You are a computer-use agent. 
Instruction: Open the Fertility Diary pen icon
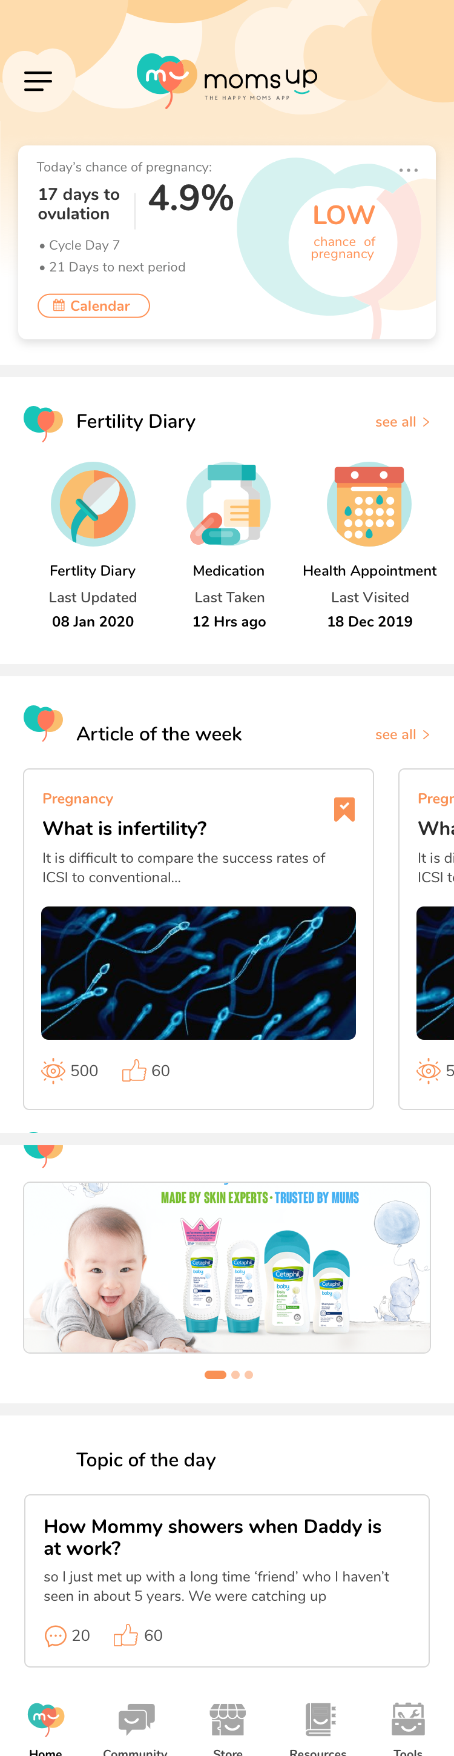tap(93, 504)
